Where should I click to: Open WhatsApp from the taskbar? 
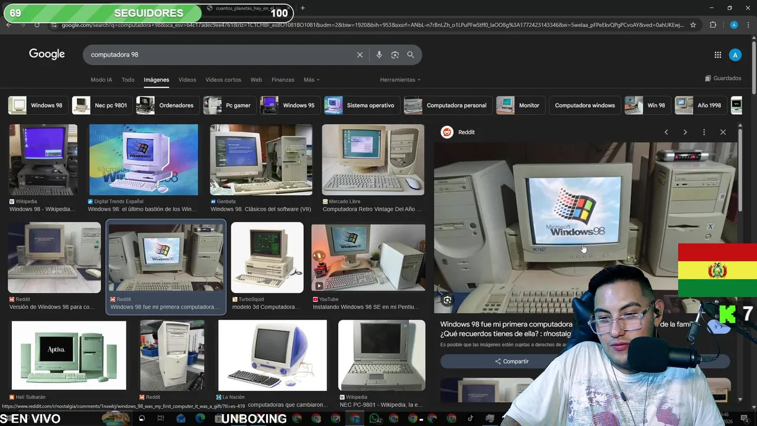click(374, 418)
